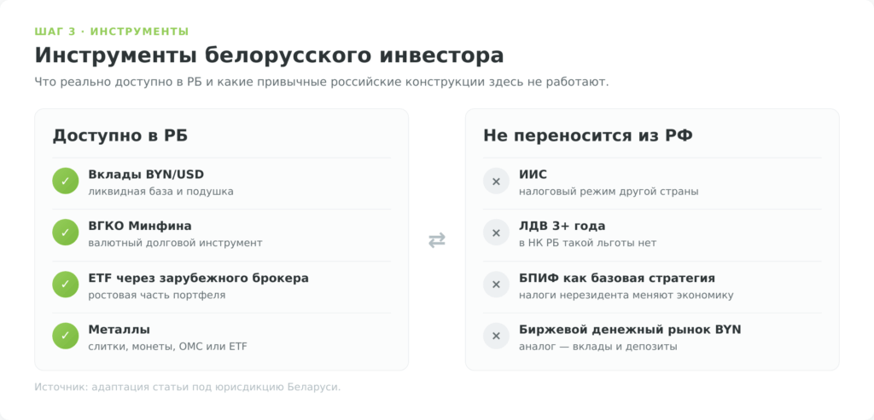This screenshot has width=874, height=420.
Task: Select the heading Металлы
Action: (119, 330)
